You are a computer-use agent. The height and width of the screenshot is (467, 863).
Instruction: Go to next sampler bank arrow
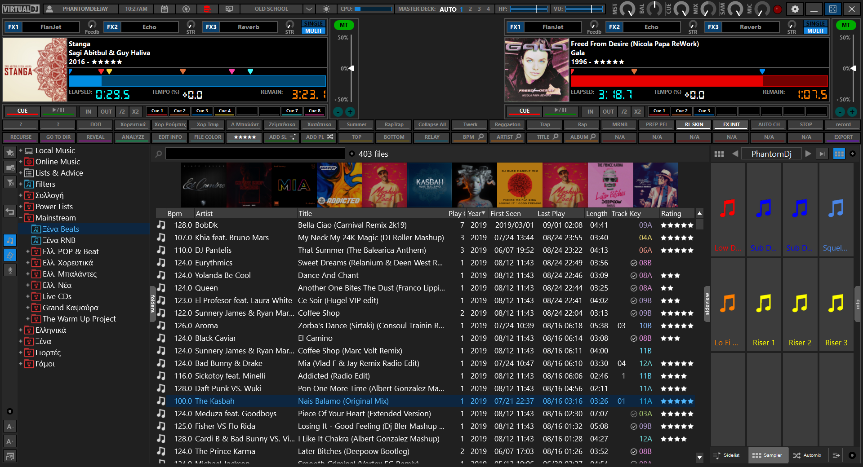tap(808, 154)
